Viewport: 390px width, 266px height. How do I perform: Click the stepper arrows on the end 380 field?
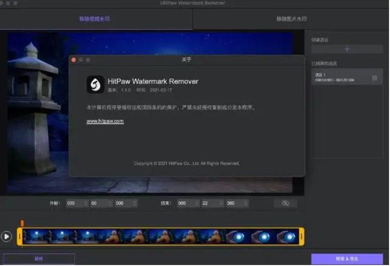coord(245,203)
